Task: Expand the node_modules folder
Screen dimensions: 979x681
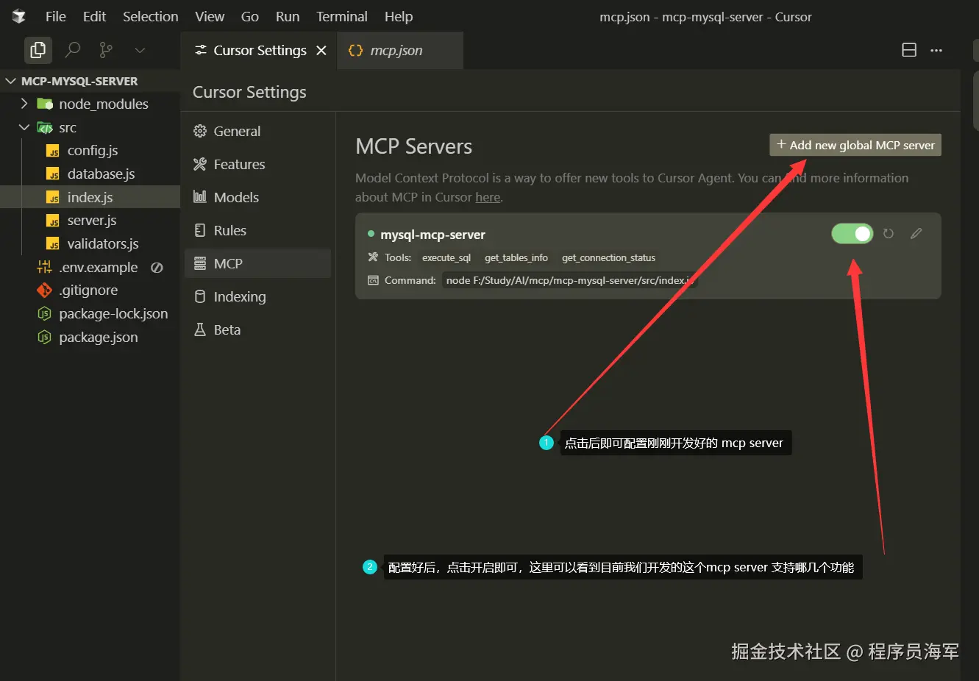Action: click(x=90, y=104)
